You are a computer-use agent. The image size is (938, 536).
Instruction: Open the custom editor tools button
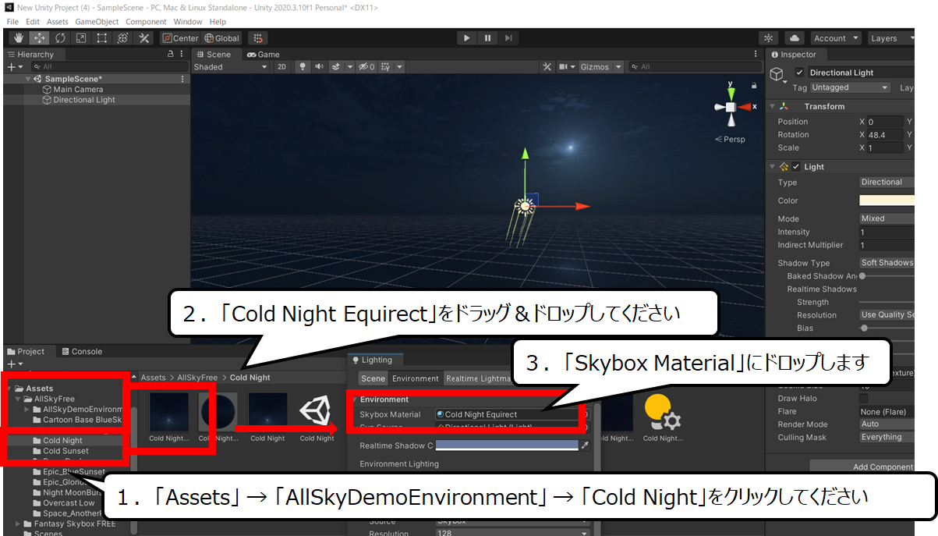pyautogui.click(x=144, y=38)
